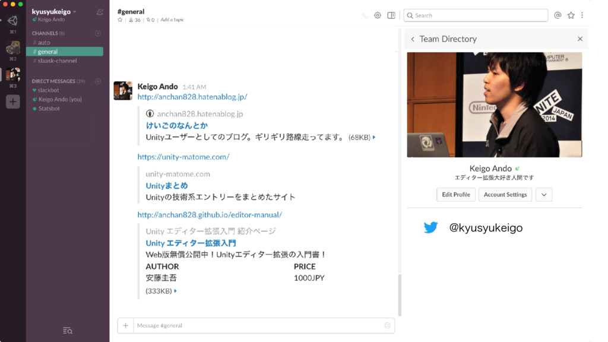Click Edit Profile button
This screenshot has width=608, height=342.
[x=455, y=195]
